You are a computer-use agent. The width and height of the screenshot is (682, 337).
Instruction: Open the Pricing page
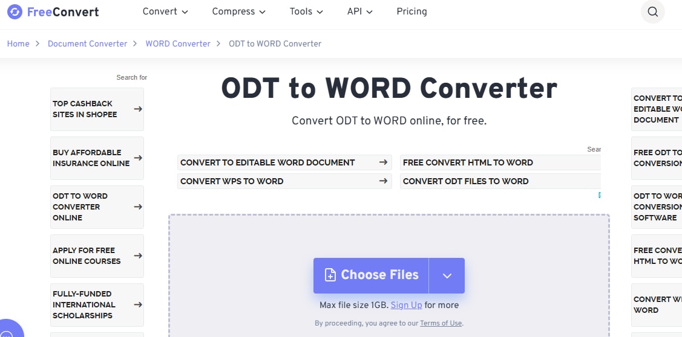pos(411,11)
